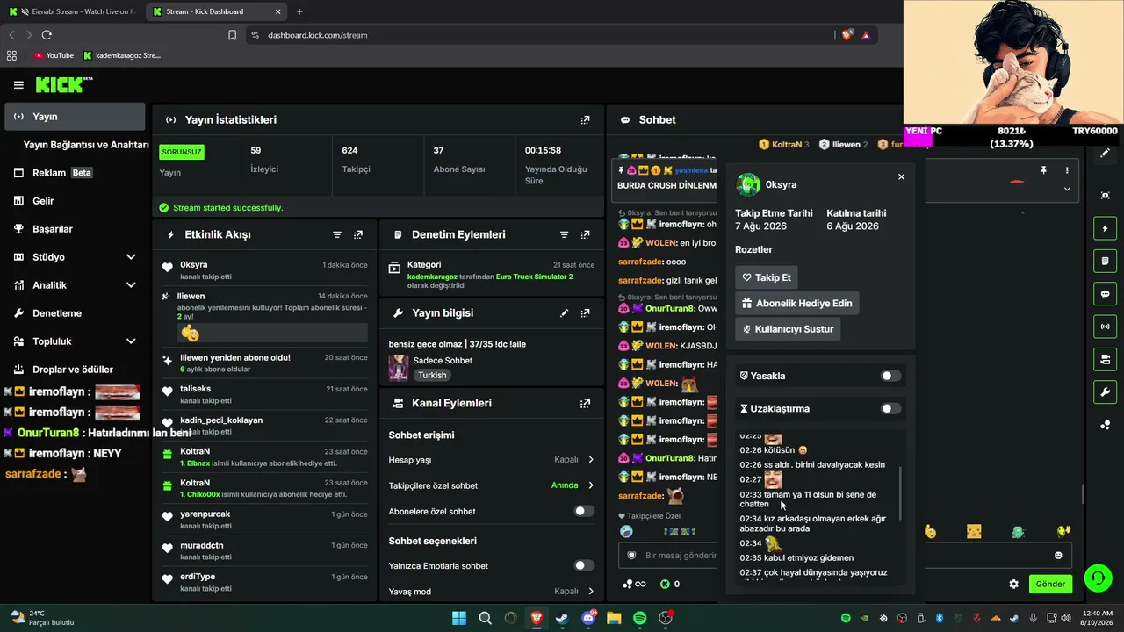Pop out the Denetim Eylemleri panel
Viewport: 1124px width, 632px height.
pos(585,235)
